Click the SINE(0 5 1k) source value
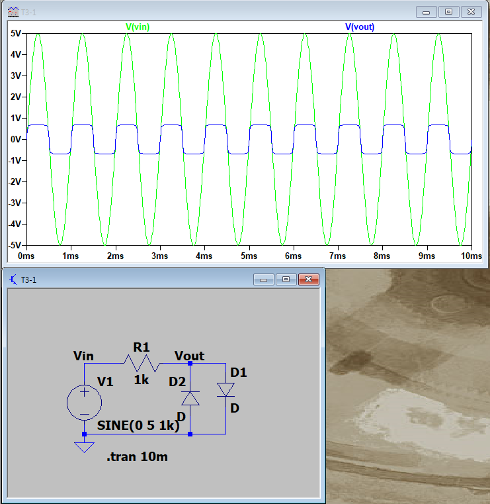 point(139,426)
